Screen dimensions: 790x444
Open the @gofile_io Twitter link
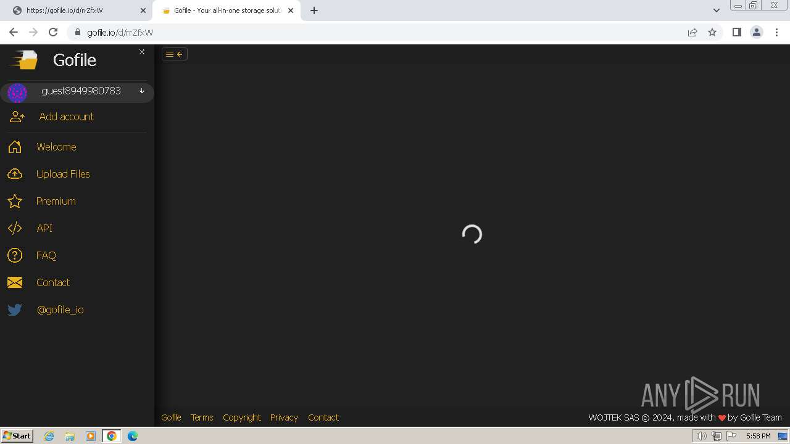tap(60, 310)
